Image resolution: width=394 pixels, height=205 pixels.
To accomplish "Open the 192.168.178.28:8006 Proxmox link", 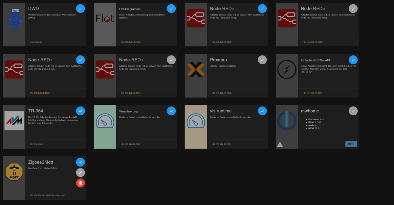I will tap(222, 93).
